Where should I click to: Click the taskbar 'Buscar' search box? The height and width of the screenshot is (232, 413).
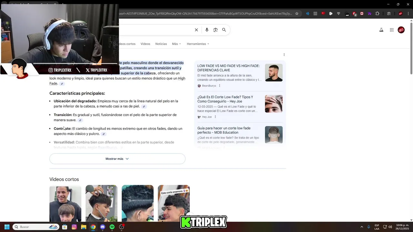pos(36,227)
